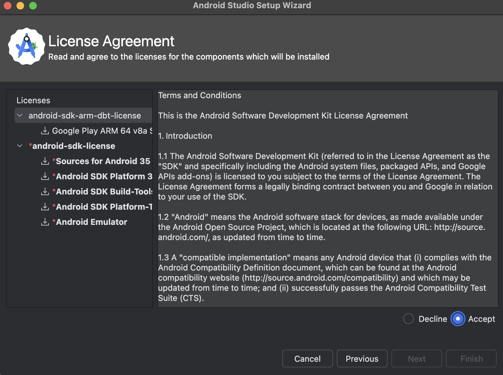The image size is (503, 375).
Task: Select android-sdk-arm-dbt-license in Licenses list
Action: pyautogui.click(x=83, y=115)
